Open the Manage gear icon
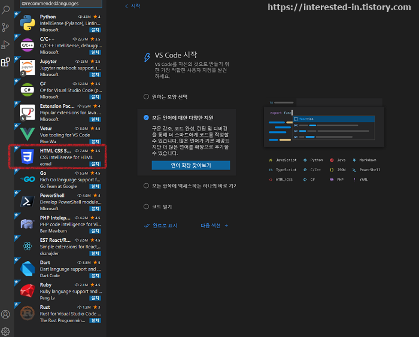The width and height of the screenshot is (419, 337). click(x=5, y=332)
